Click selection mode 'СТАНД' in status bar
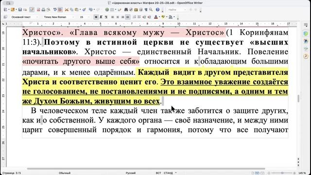 click(x=168, y=173)
